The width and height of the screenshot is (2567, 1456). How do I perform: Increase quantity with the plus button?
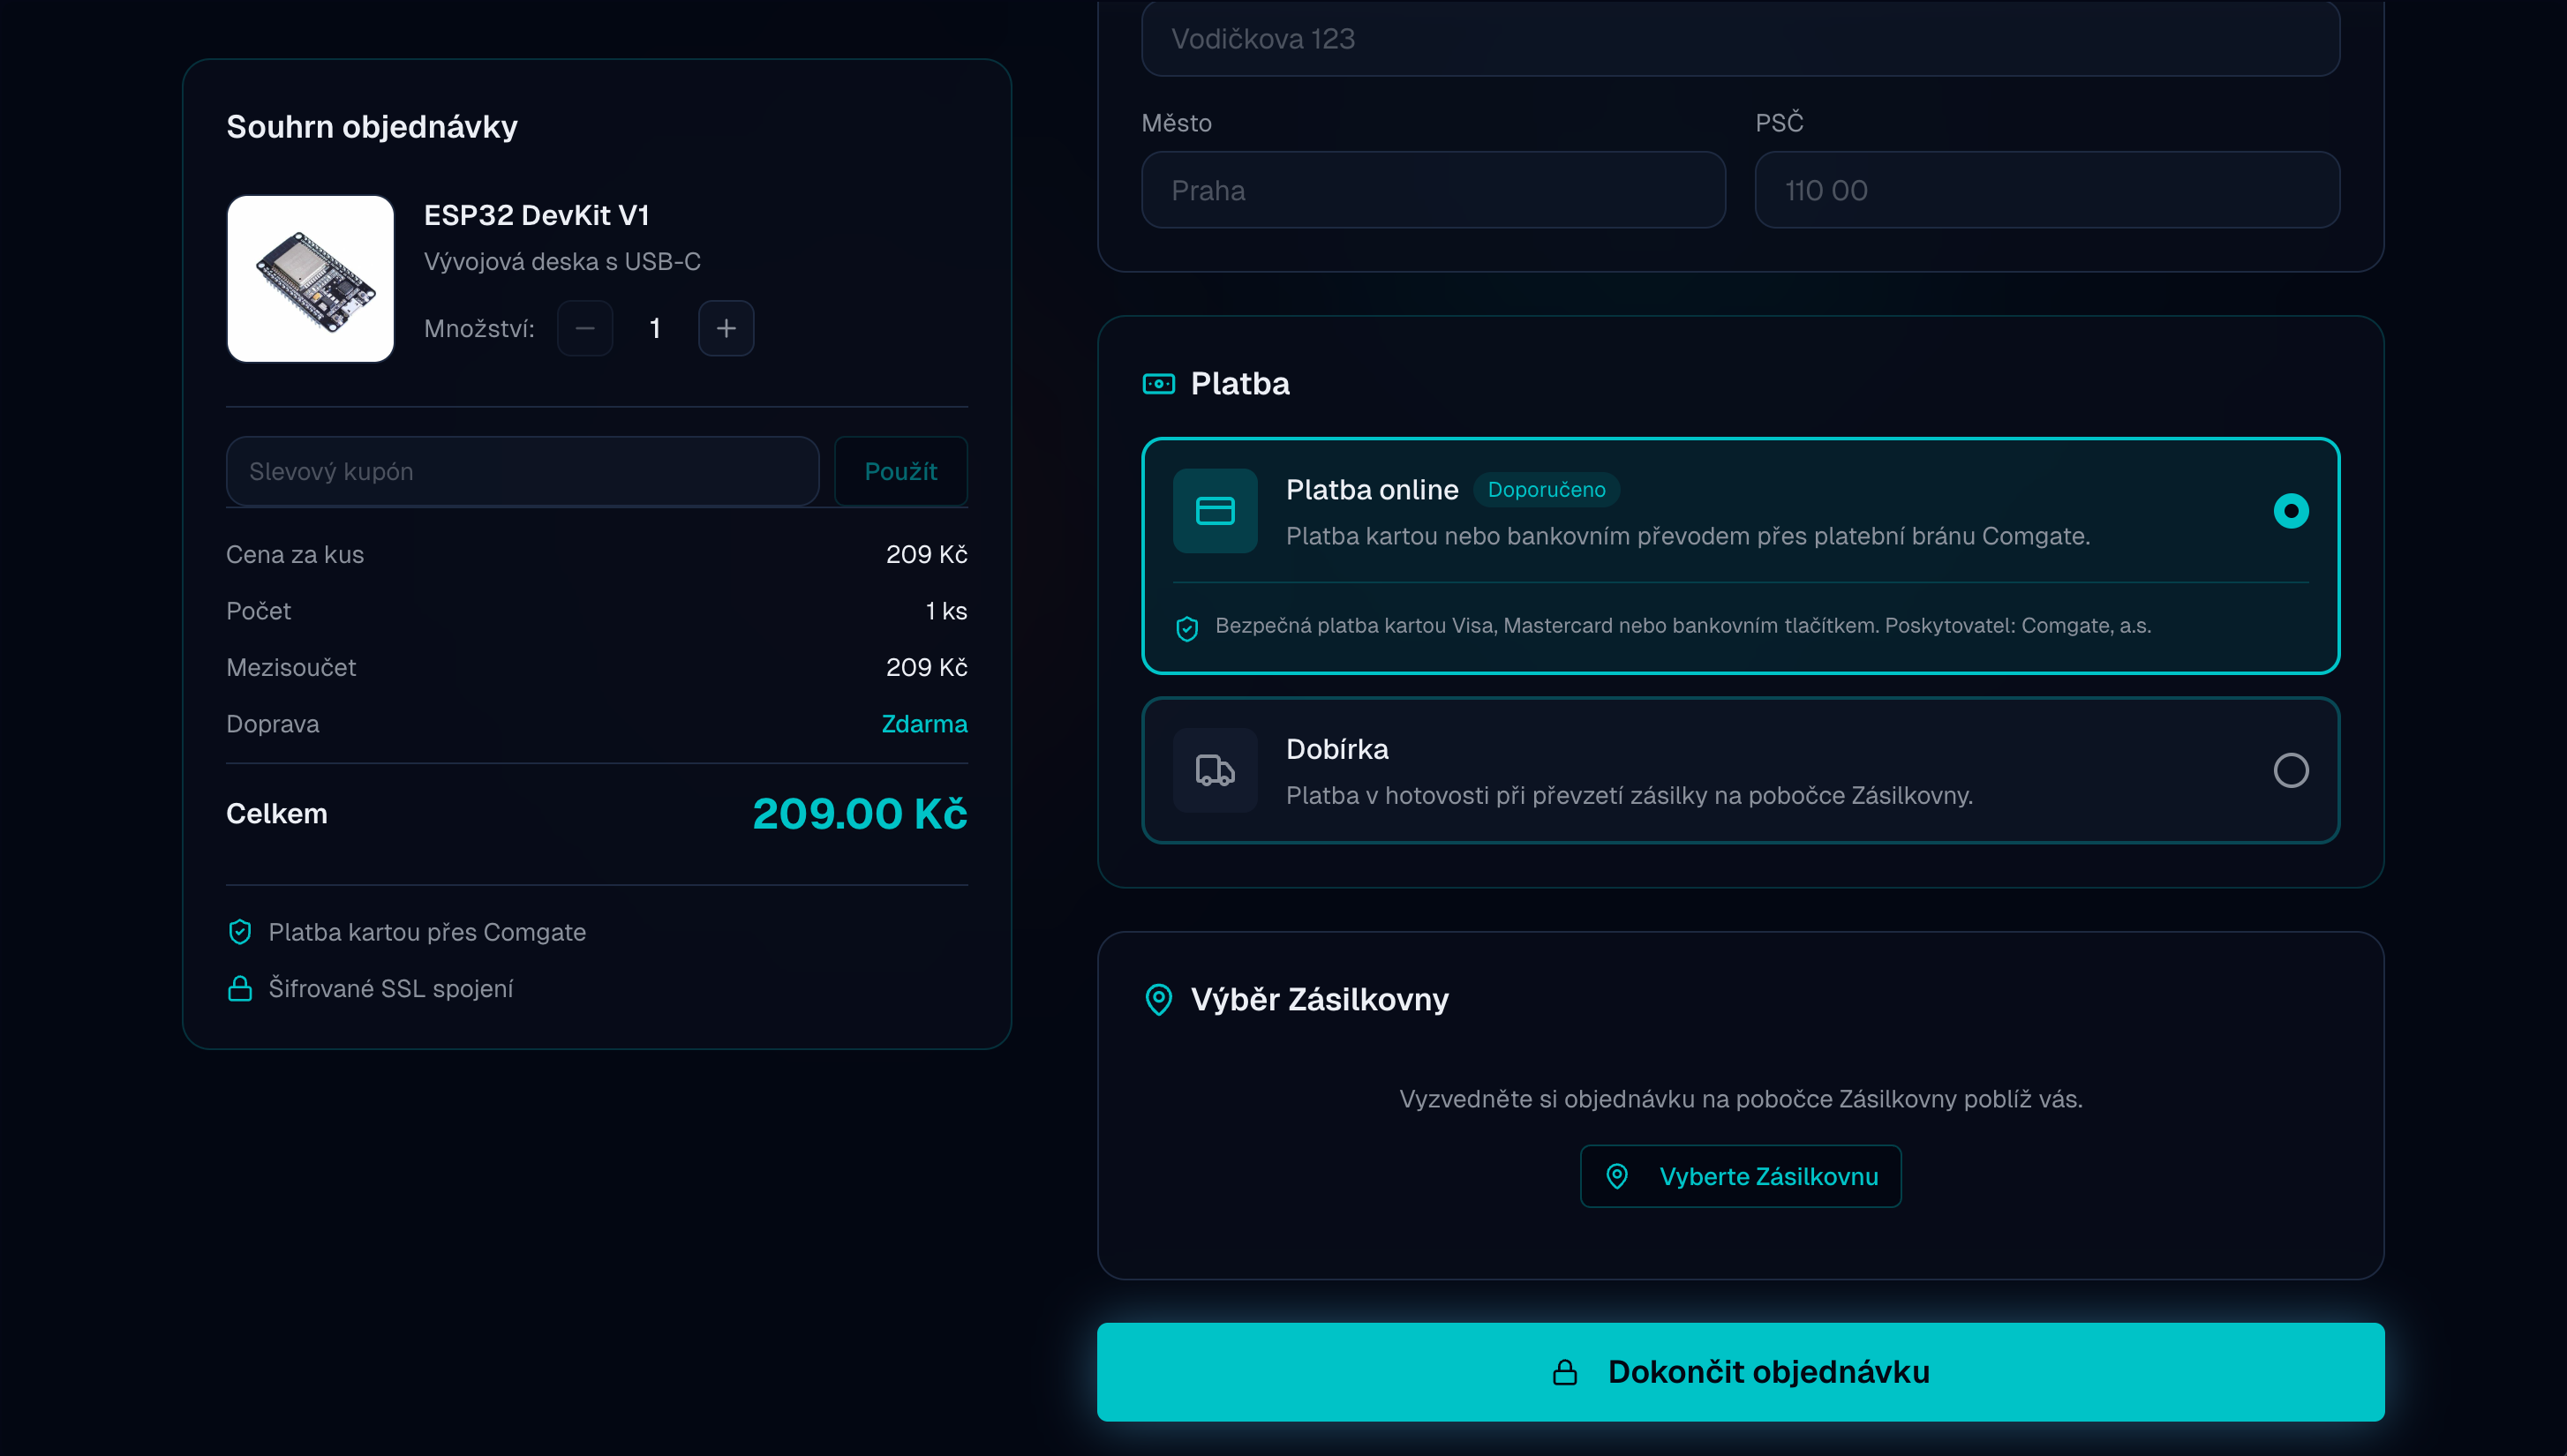click(x=726, y=328)
